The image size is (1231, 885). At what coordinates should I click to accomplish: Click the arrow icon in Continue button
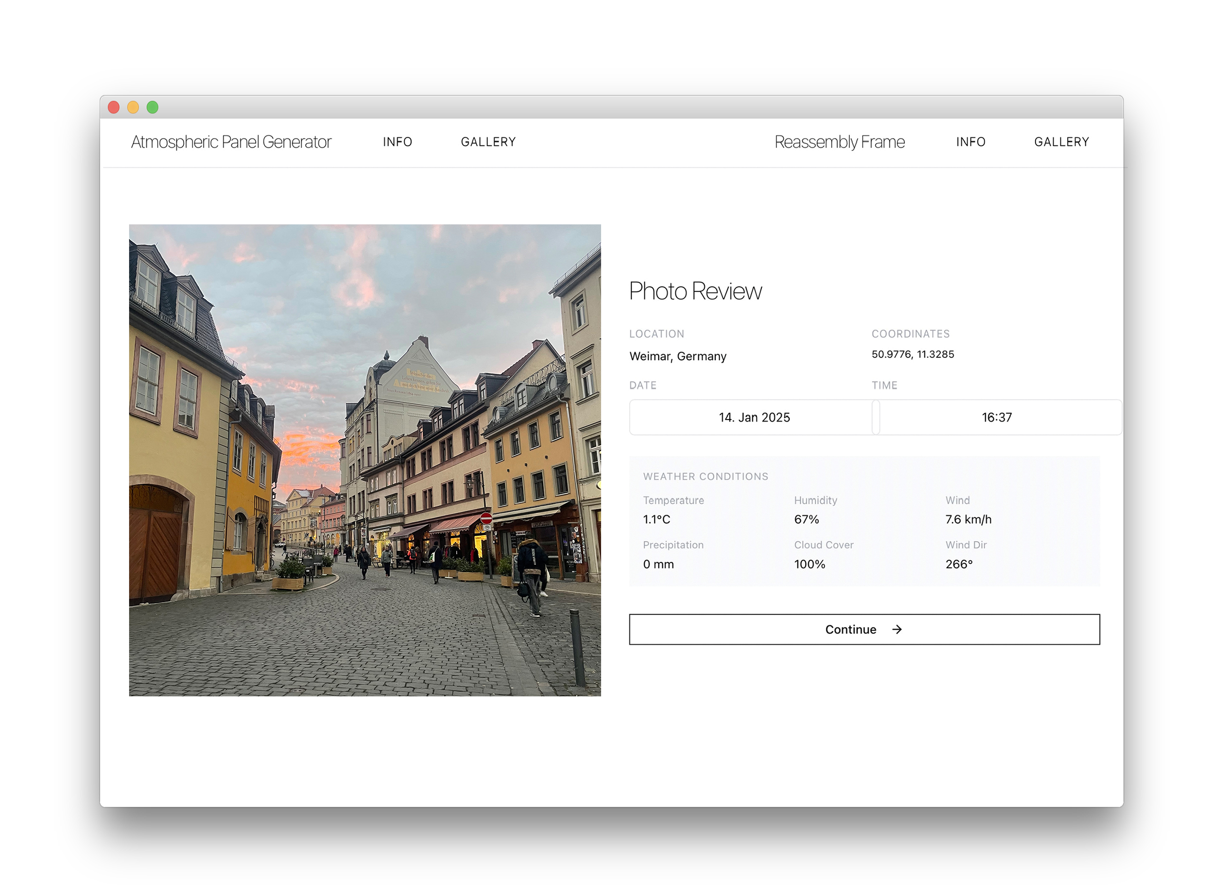[x=896, y=629]
